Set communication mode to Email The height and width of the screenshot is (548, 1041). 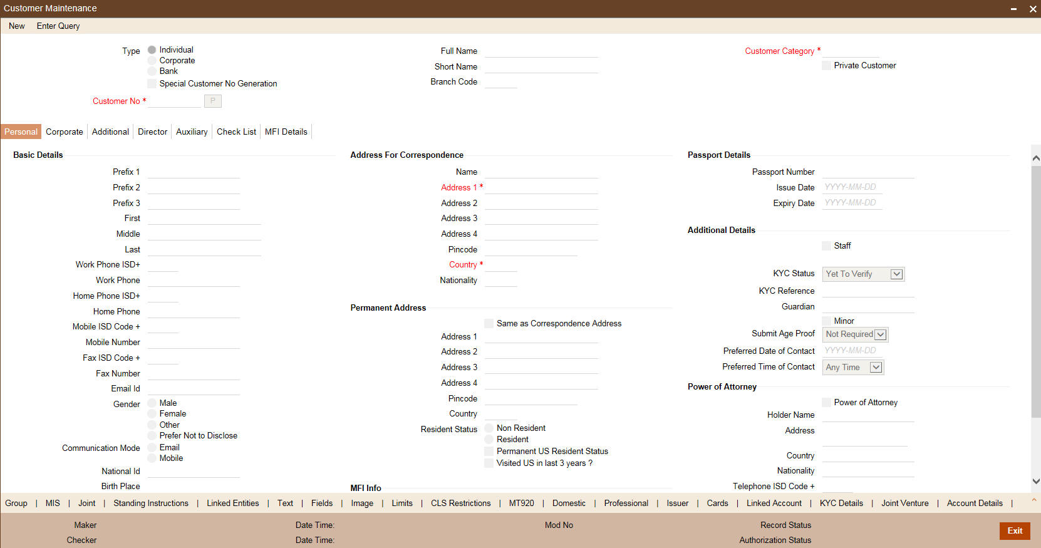pos(152,447)
